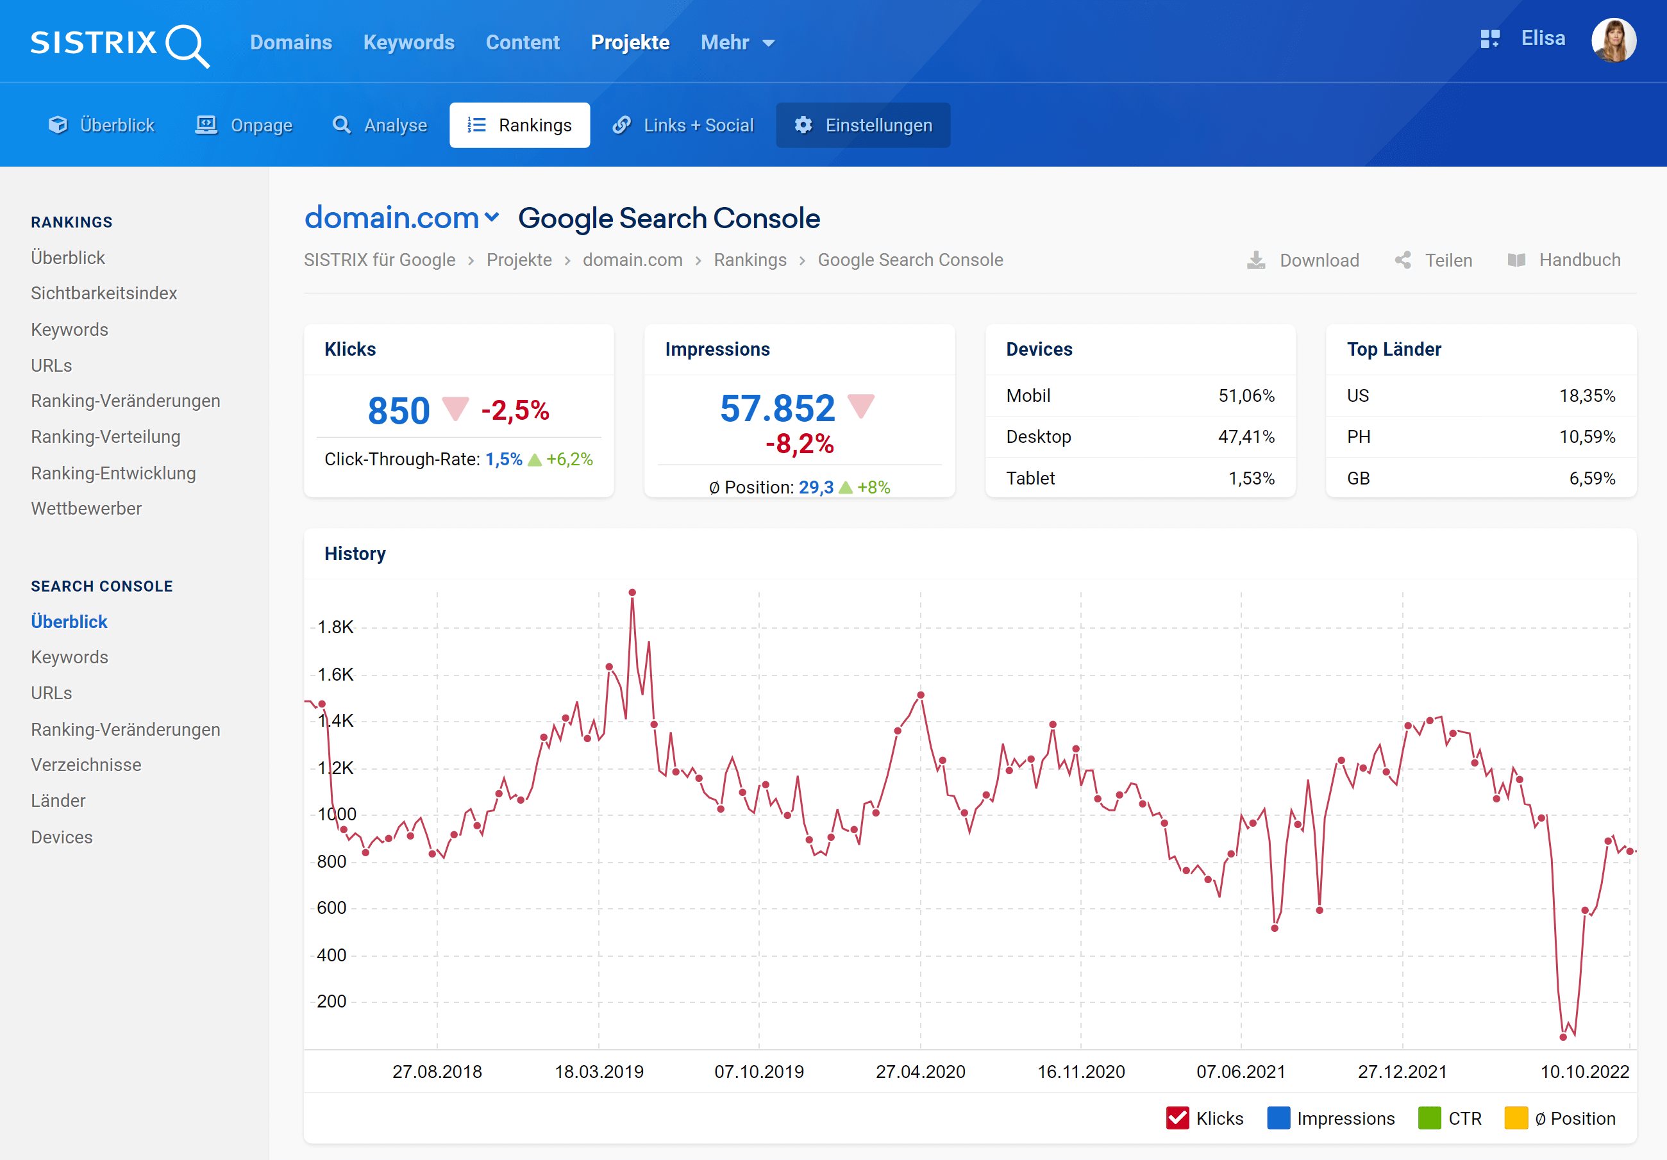Screen dimensions: 1667x1160
Task: Open the Content menu
Action: point(523,42)
